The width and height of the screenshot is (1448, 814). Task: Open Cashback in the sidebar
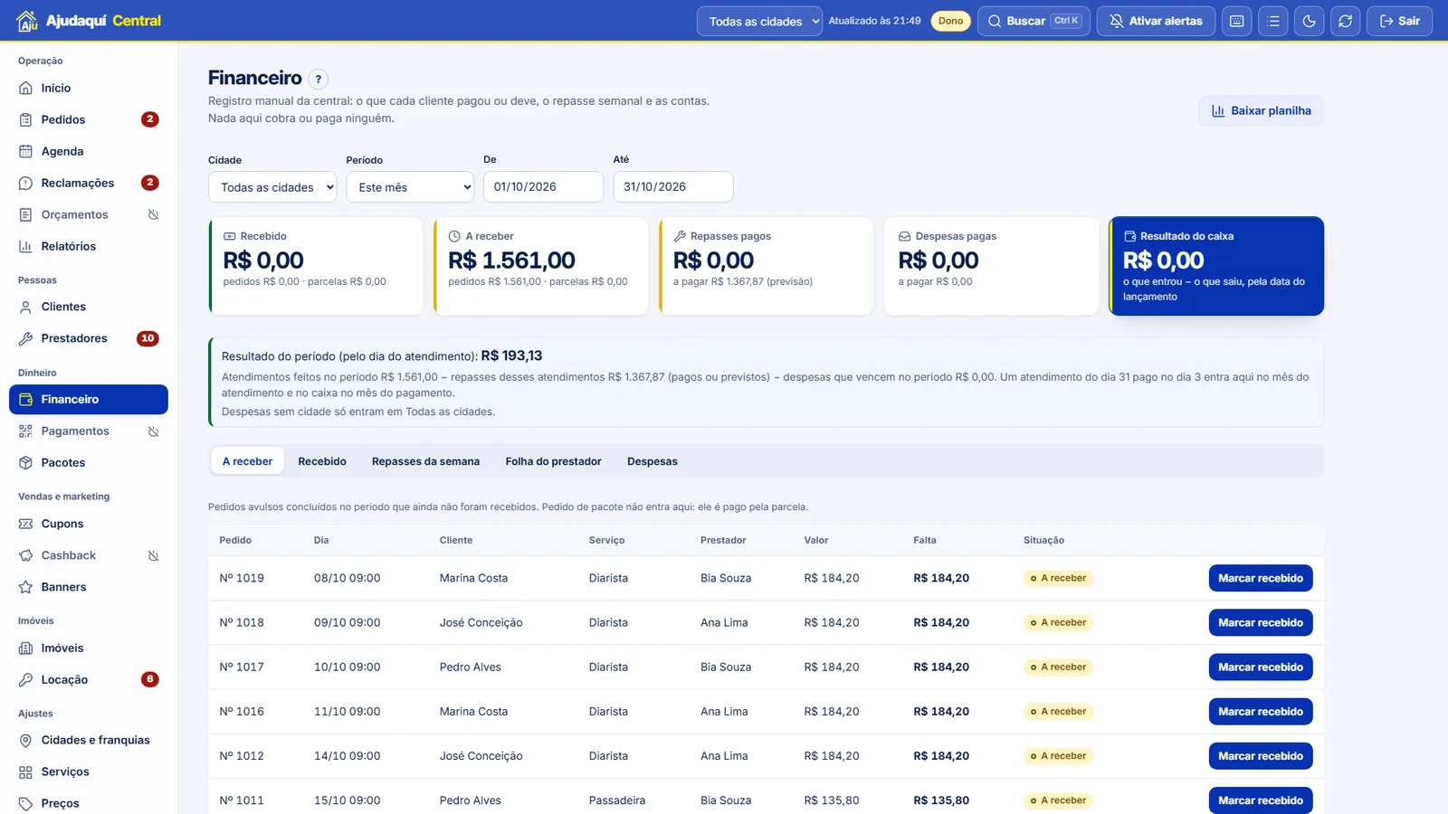tap(89, 555)
